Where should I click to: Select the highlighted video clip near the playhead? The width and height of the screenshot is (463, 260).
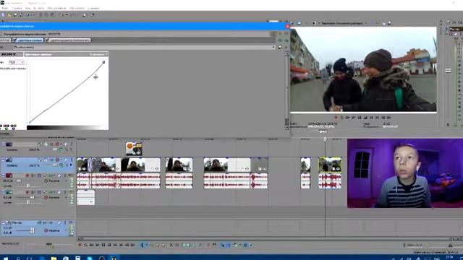[x=330, y=165]
